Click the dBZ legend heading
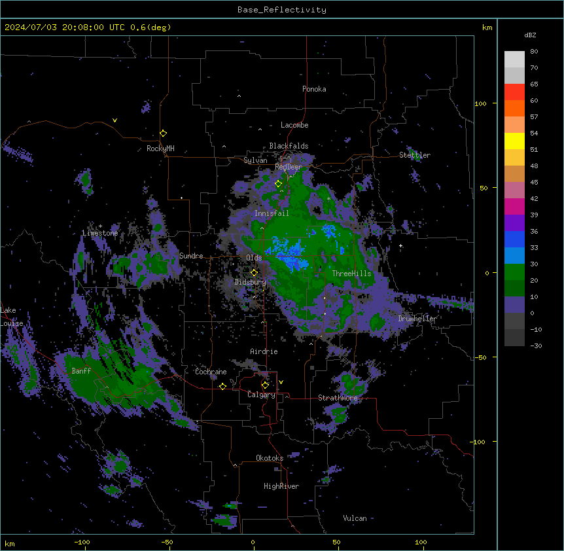Screen dimensions: 564x551 [x=530, y=35]
